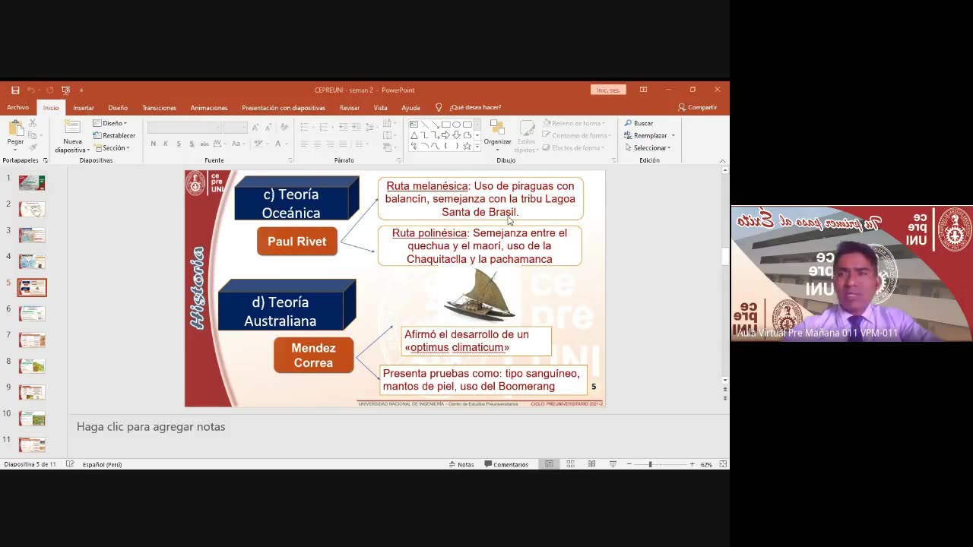973x547 pixels.
Task: Increase font size with the larger A icon
Action: (x=255, y=127)
